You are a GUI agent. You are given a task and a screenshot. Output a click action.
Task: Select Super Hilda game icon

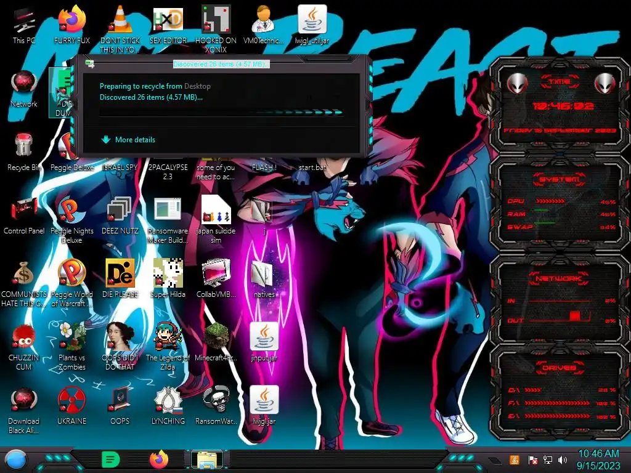(x=168, y=278)
